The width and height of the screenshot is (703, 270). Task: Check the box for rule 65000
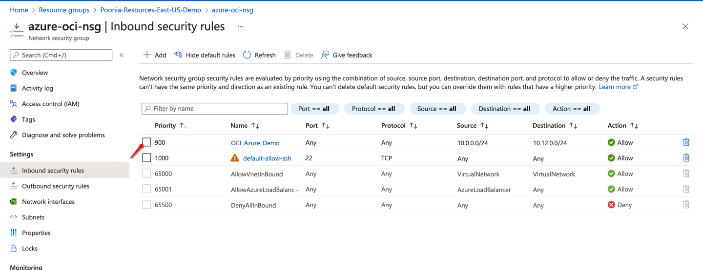click(146, 174)
